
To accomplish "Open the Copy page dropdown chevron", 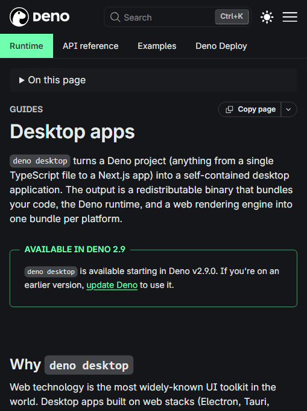I will tap(289, 109).
